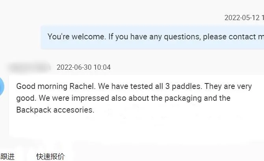Click the word "good." starting line two
The width and height of the screenshot is (264, 161).
[x=25, y=98]
